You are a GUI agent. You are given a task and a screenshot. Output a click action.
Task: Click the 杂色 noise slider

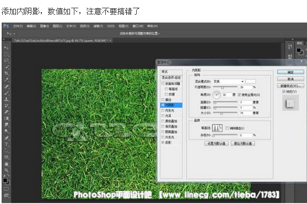click(x=225, y=135)
